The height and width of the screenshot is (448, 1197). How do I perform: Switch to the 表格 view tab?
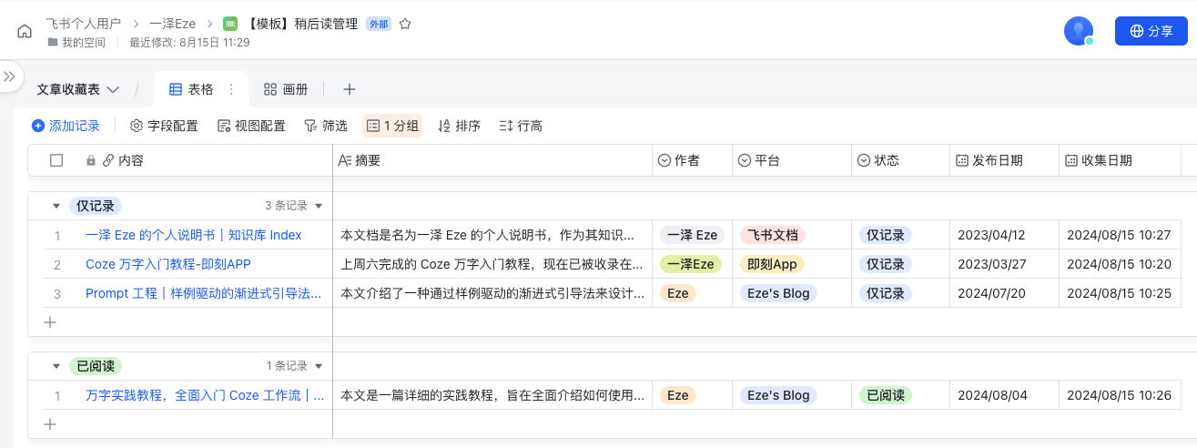[x=191, y=89]
